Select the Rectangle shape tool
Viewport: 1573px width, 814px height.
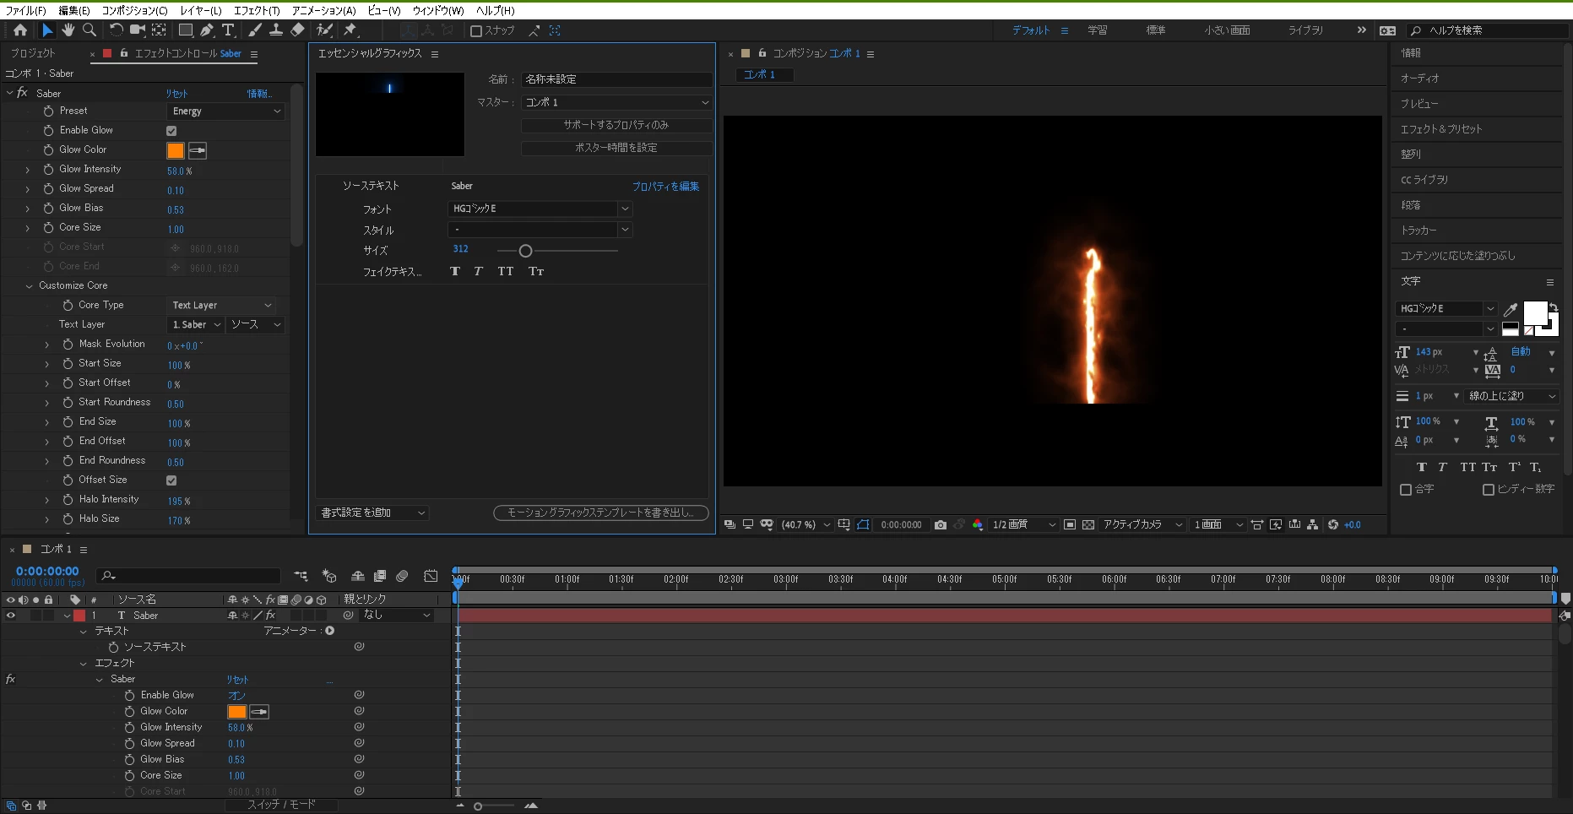pyautogui.click(x=186, y=30)
